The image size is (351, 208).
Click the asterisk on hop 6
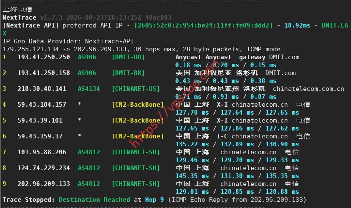click(x=79, y=136)
